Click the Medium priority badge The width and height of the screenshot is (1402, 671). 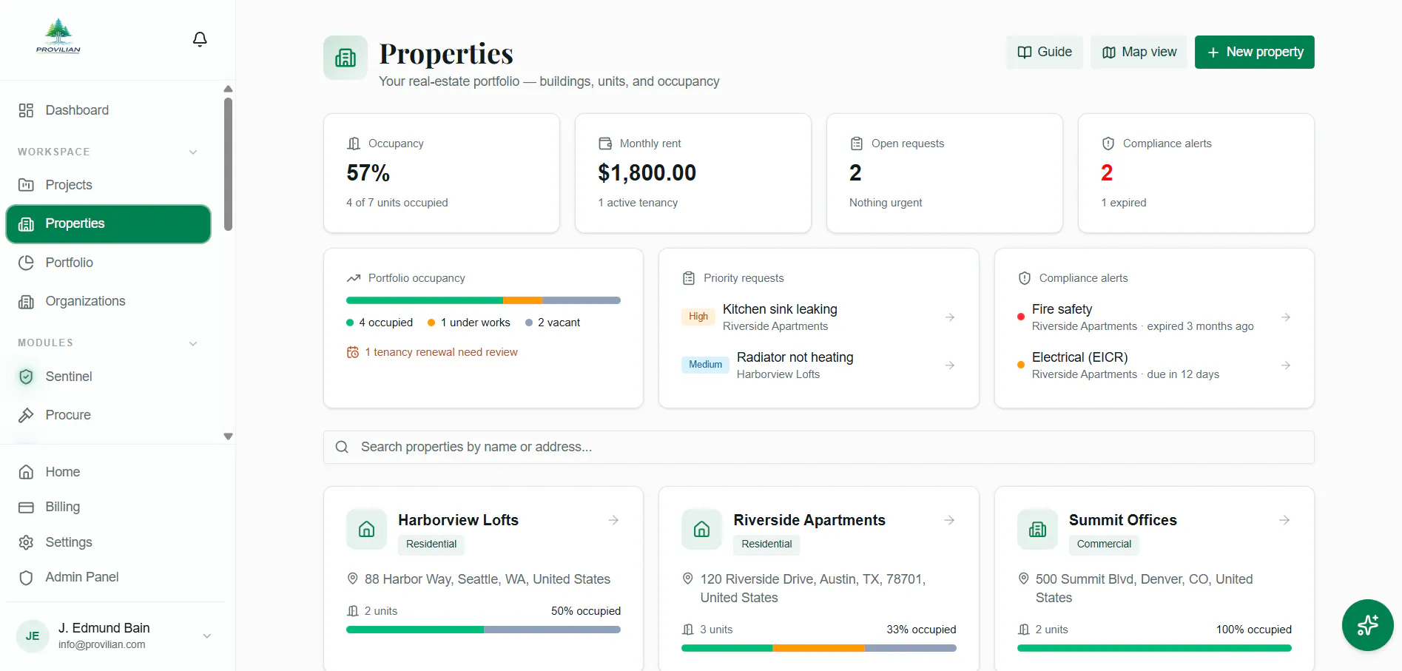[x=705, y=365]
